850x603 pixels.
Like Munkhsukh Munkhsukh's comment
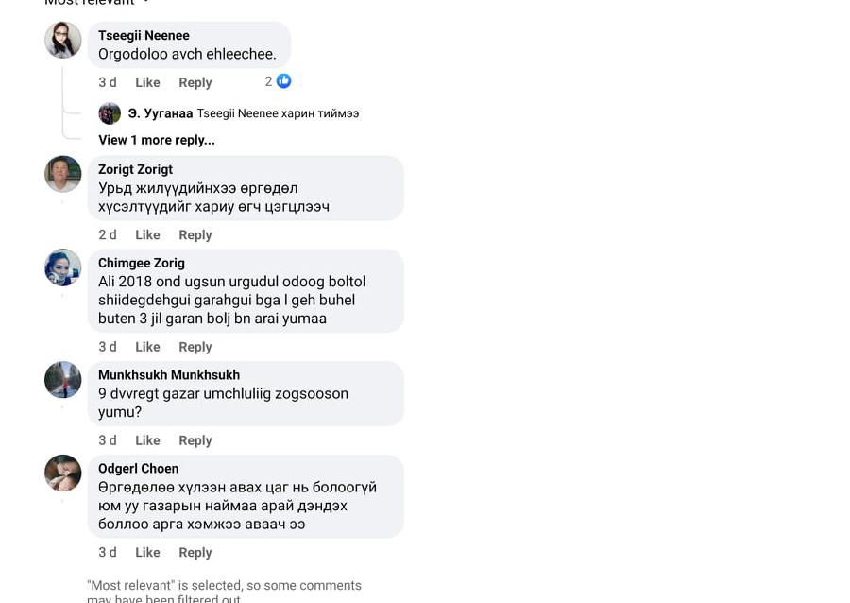coord(147,440)
